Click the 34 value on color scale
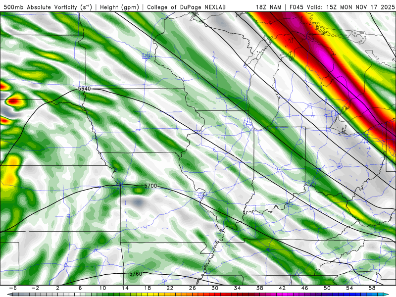This screenshot has width=396, height=297. (x=237, y=288)
